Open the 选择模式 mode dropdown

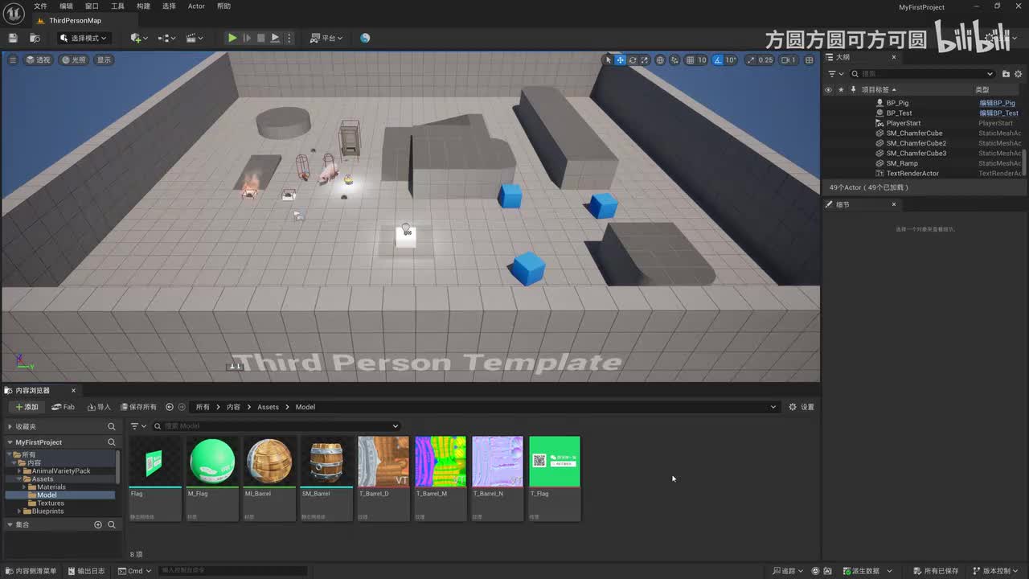tap(83, 38)
